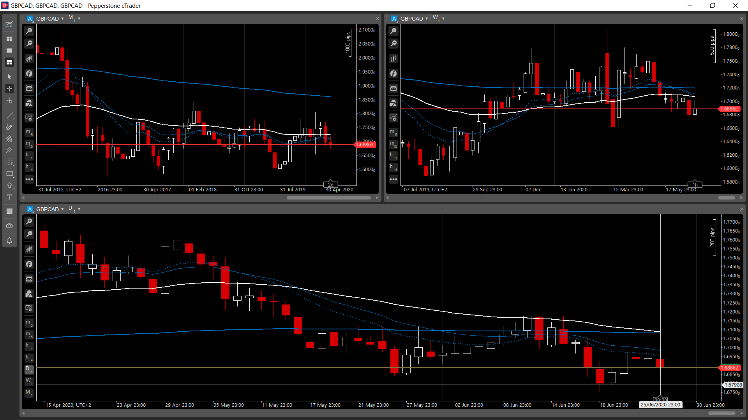Open W1 timeframe dropdown on weekly chart
This screenshot has width=748, height=420.
(438, 18)
